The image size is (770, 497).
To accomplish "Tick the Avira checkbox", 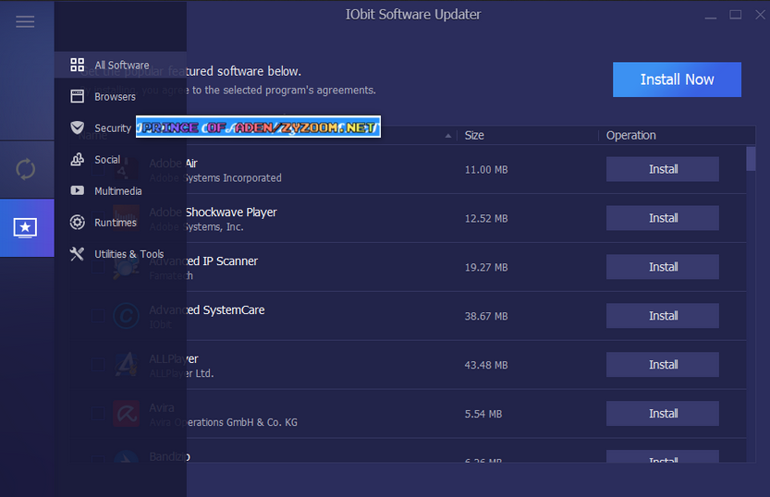I will 98,414.
